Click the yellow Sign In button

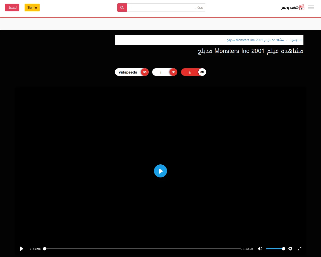point(32,8)
